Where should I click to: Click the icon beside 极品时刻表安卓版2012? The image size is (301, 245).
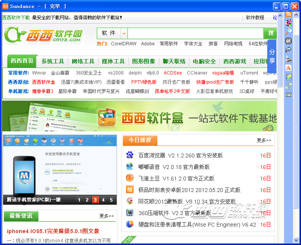(x=130, y=190)
